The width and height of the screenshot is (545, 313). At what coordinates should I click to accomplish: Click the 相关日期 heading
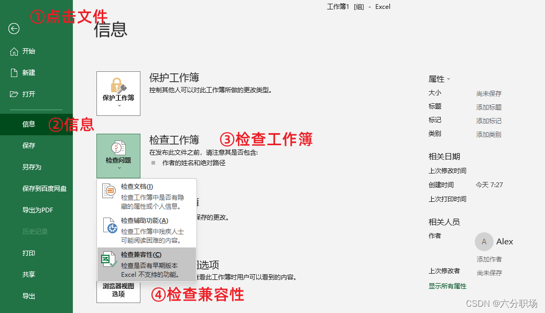444,156
